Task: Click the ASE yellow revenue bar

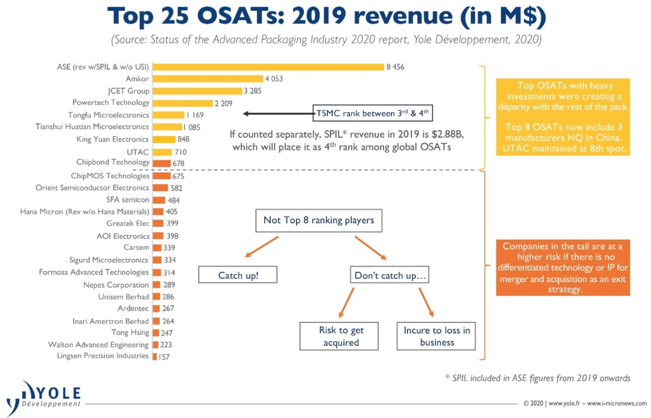Action: point(268,67)
